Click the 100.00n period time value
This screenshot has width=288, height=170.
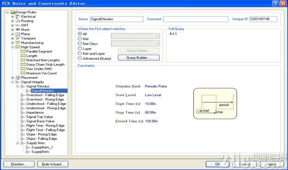click(x=151, y=121)
